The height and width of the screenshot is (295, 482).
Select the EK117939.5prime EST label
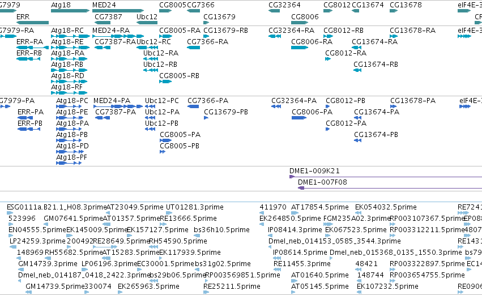[x=190, y=253]
